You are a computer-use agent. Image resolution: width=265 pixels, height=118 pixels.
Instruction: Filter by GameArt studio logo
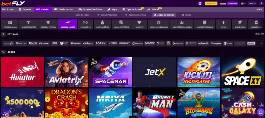pyautogui.click(x=124, y=43)
